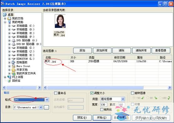
Task: Enable the 旋转图像 rotate image checkbox
Action: (x=132, y=93)
